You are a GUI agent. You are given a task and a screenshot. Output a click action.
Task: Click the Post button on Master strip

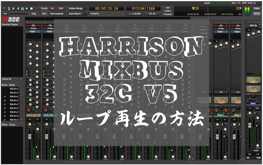258,158
